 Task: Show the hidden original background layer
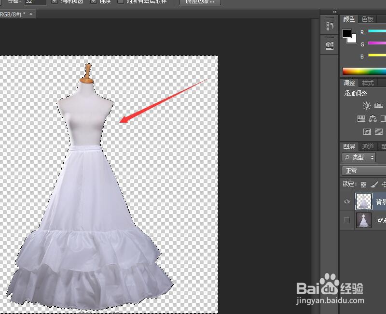pos(347,220)
